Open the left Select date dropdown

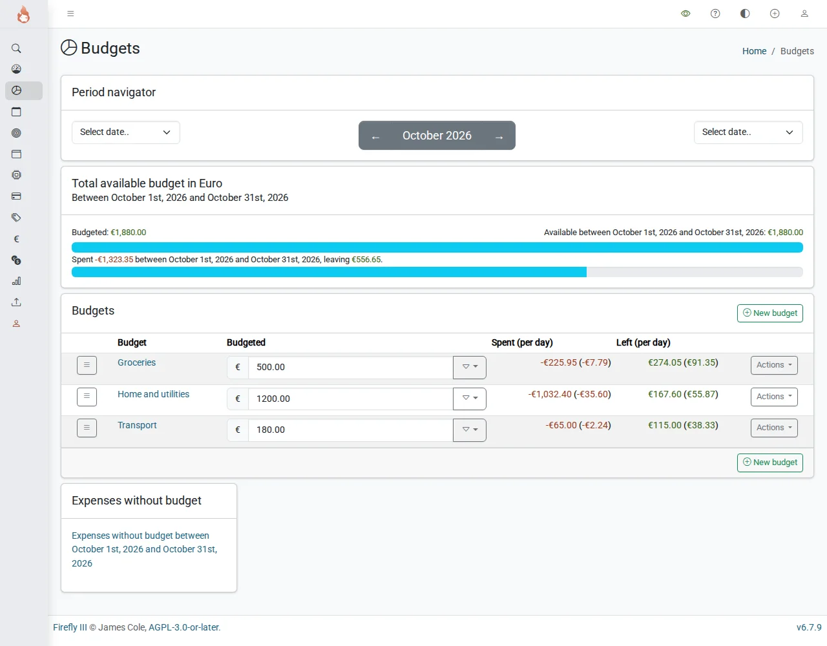(126, 132)
